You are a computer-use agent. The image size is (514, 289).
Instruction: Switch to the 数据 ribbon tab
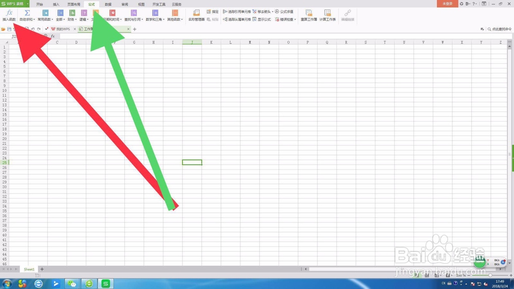click(108, 4)
